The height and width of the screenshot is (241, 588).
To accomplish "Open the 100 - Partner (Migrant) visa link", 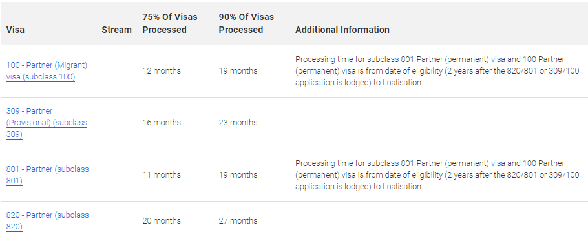I will [x=47, y=71].
